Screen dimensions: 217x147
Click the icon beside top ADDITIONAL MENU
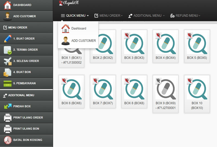[130, 16]
